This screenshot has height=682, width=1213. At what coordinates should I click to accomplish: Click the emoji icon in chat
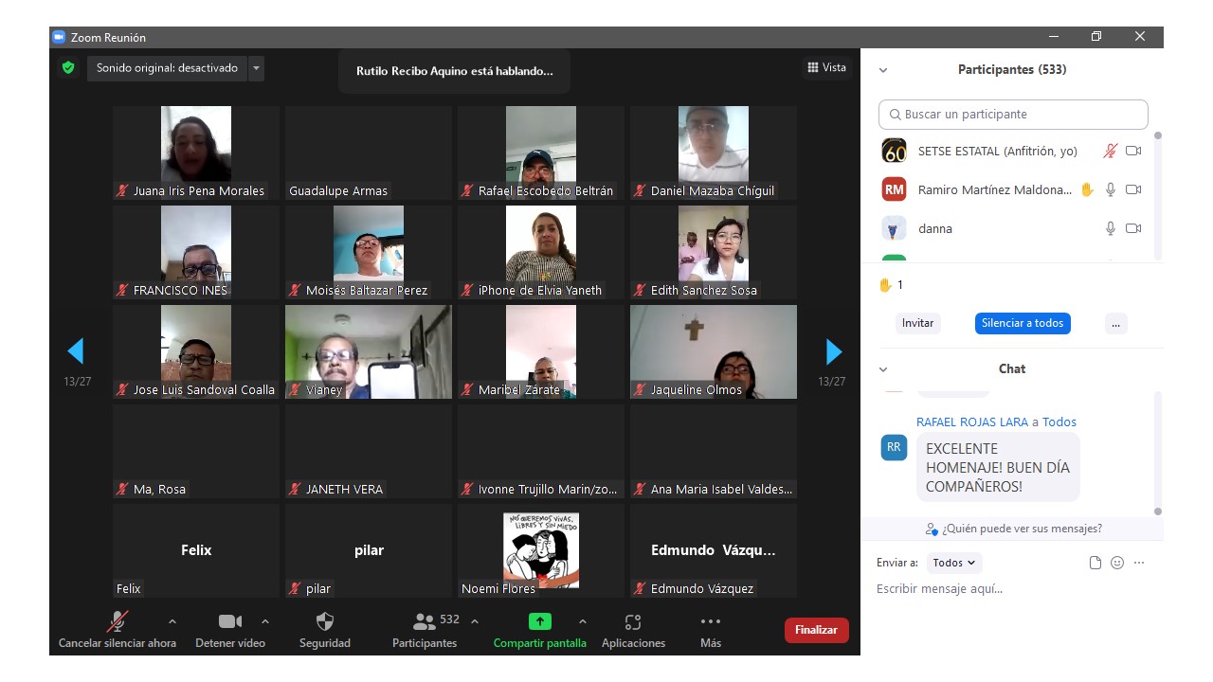pos(1117,563)
